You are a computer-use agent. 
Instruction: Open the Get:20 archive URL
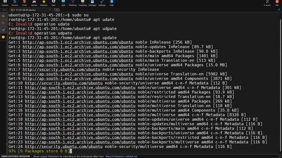(x=80, y=129)
